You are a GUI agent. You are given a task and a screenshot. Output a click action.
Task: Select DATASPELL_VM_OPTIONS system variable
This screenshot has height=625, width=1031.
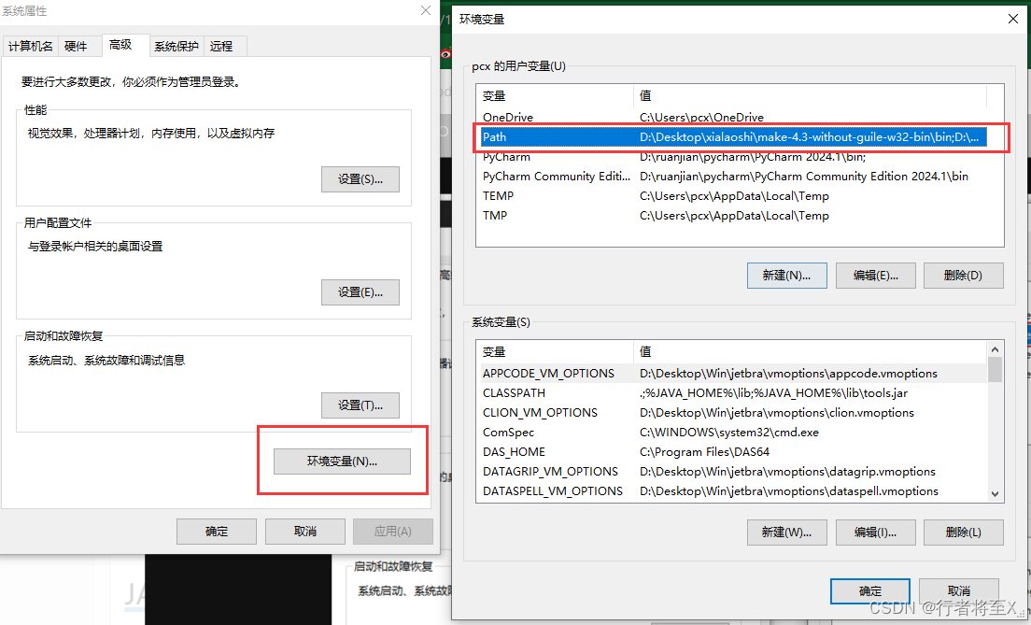(x=733, y=491)
